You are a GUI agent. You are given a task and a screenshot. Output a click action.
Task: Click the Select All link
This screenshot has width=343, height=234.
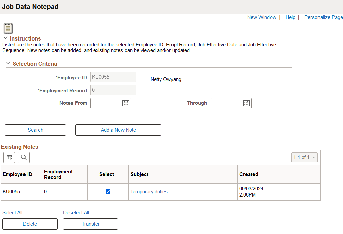coord(12,213)
